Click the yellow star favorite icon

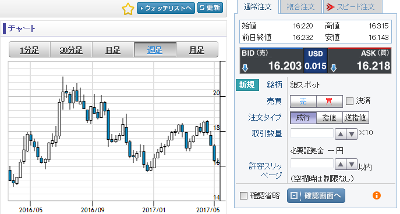[x=128, y=9]
